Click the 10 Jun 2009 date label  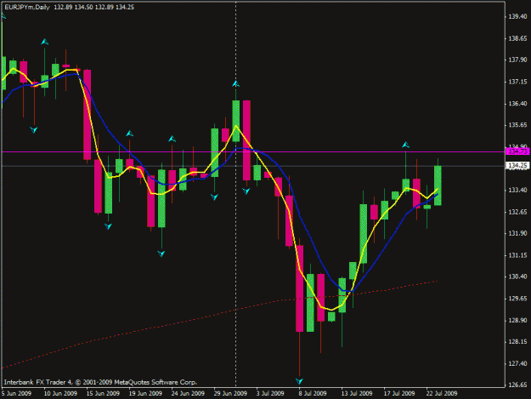click(60, 393)
